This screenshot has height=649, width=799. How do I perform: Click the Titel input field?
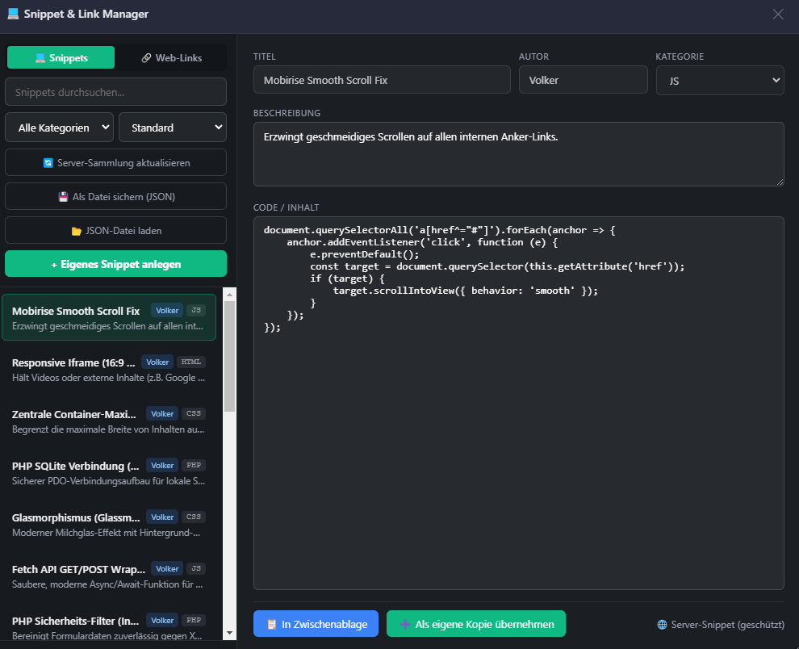click(382, 80)
